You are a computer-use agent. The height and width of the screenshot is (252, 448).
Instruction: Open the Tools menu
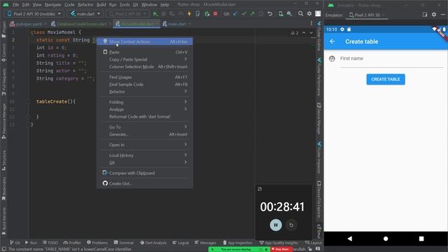tap(125, 5)
